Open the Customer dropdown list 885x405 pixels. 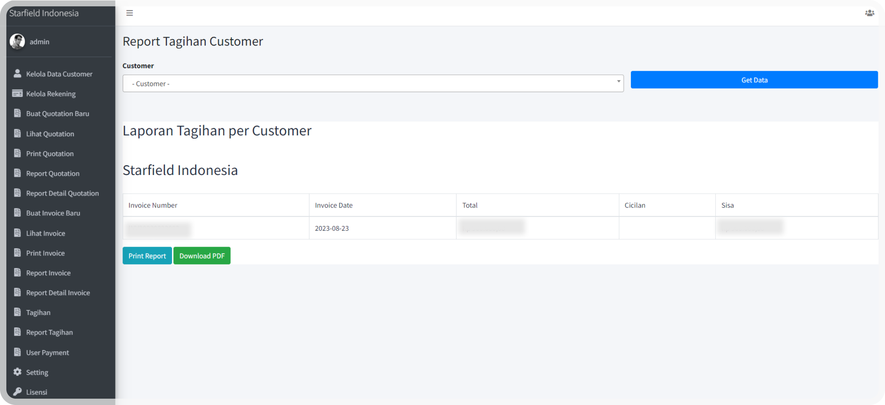(373, 84)
